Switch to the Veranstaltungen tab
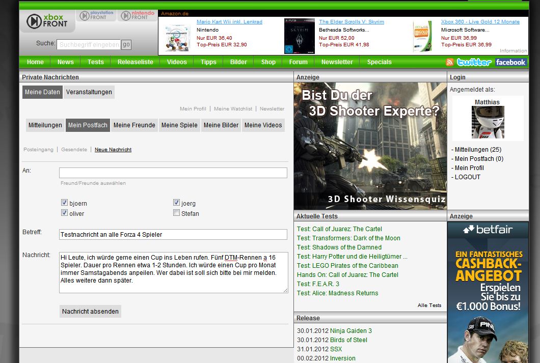 (x=89, y=92)
